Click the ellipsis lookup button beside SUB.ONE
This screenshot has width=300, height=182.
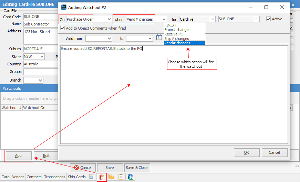[257, 19]
